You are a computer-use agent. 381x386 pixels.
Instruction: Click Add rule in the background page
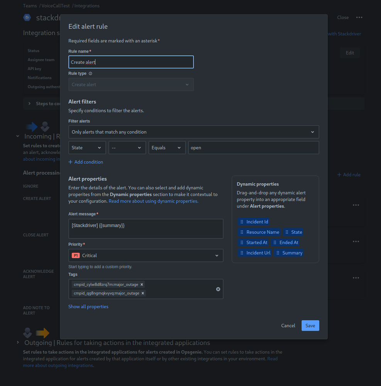coord(349,175)
